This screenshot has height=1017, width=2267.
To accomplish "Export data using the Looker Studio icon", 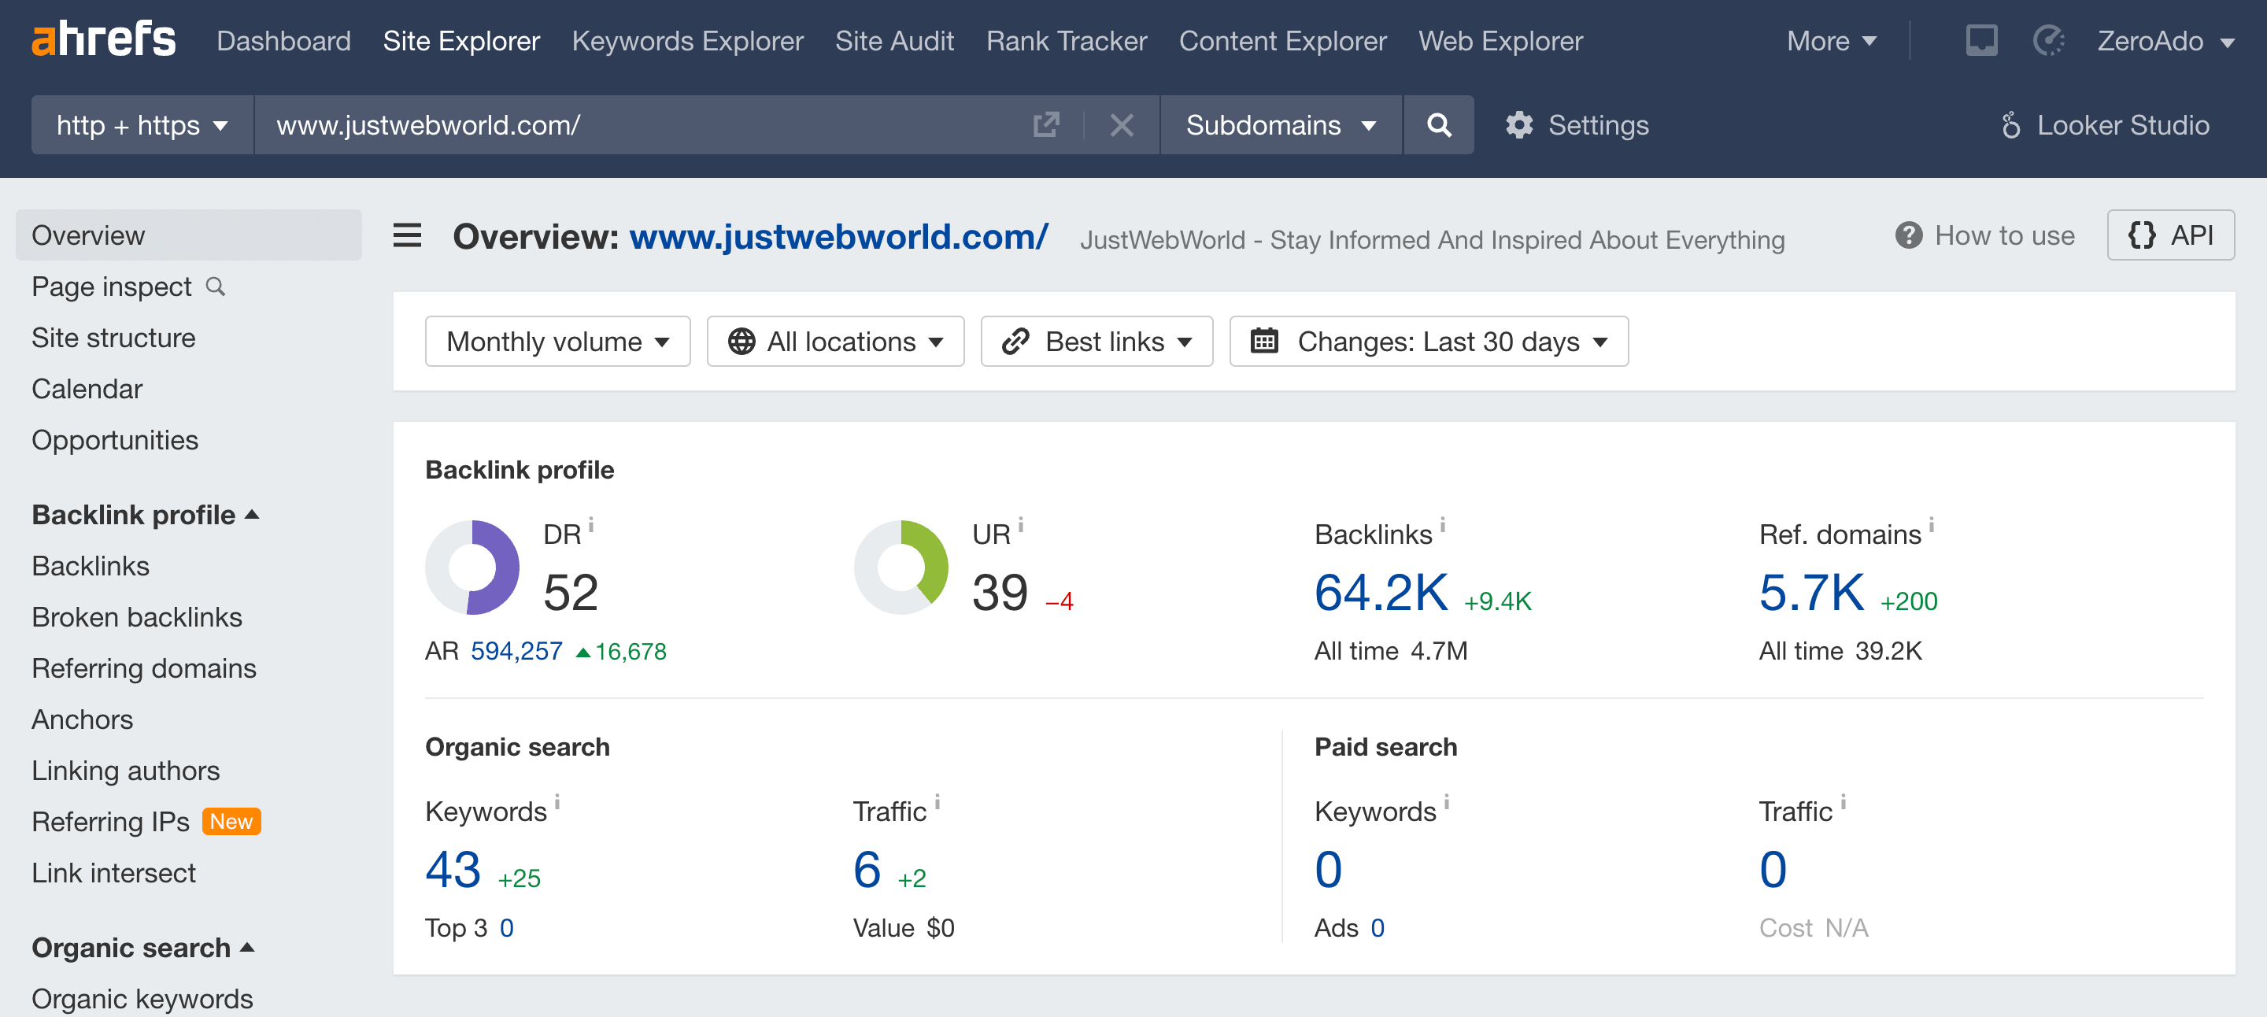I will [x=2012, y=125].
